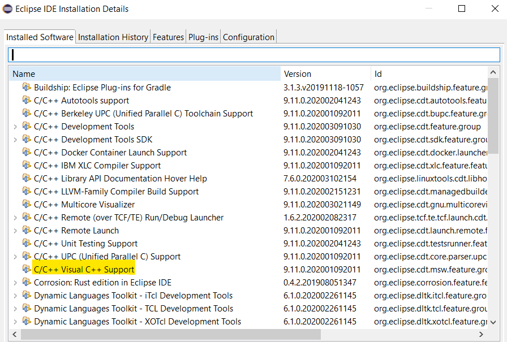Click the Buildship Gradle feature icon
Viewport: 507px width, 342px height.
(27, 87)
